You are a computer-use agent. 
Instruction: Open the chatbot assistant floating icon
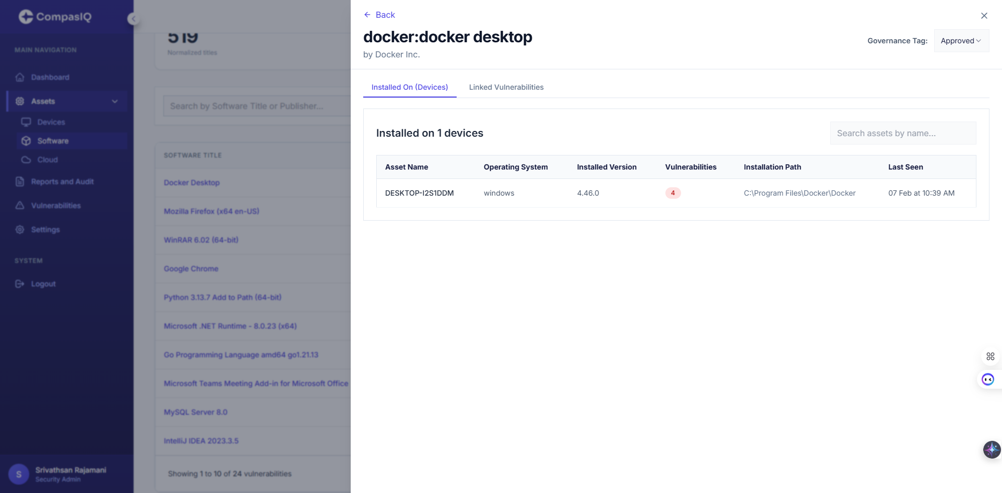coord(988,379)
